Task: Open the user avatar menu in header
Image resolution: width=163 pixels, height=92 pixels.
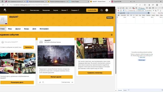Action: point(107,10)
